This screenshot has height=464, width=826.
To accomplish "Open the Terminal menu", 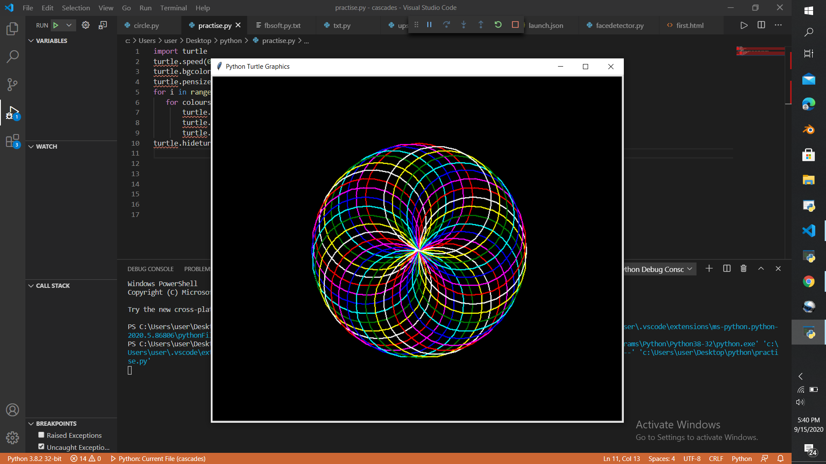I will (173, 8).
